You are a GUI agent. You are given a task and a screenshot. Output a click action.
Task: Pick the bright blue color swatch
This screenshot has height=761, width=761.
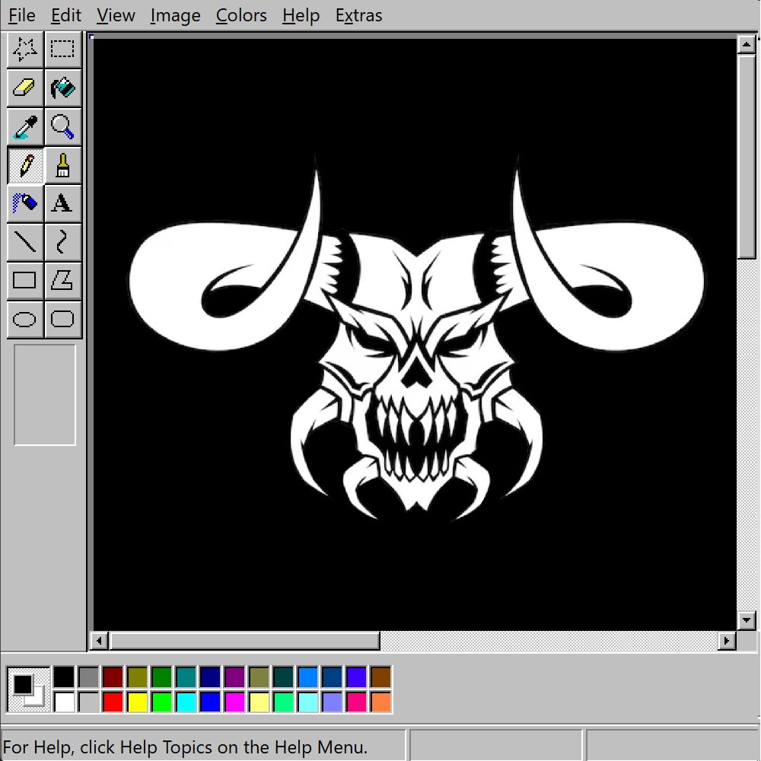[x=210, y=702]
